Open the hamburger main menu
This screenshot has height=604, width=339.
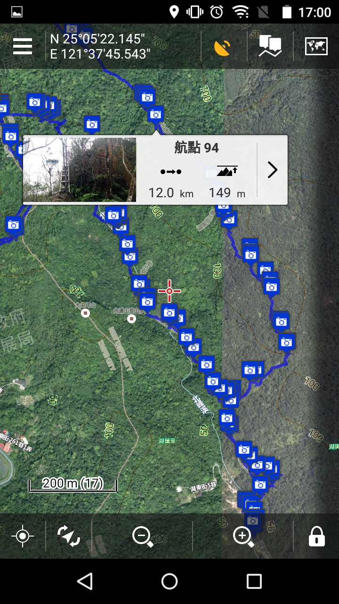(23, 47)
